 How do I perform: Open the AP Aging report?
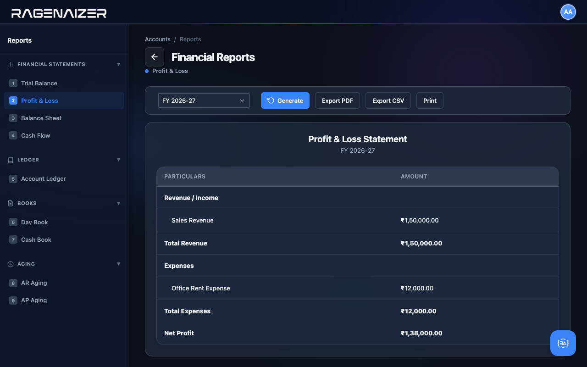[64, 300]
